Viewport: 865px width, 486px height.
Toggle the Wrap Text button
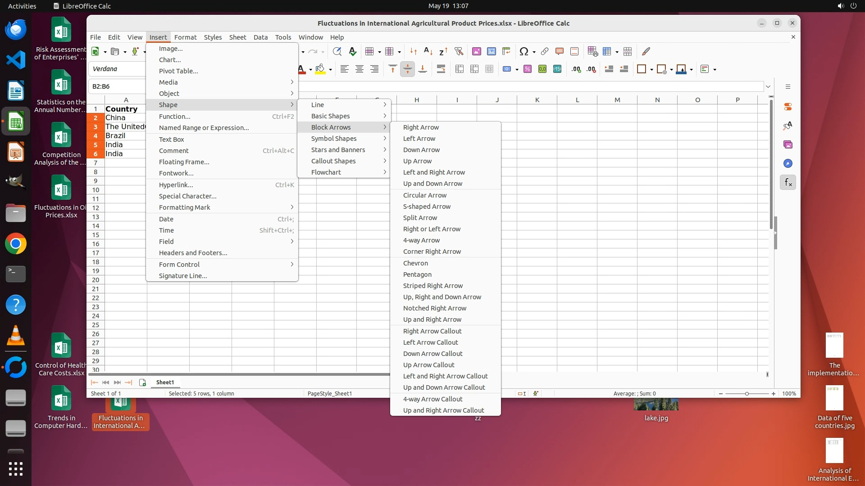point(441,69)
